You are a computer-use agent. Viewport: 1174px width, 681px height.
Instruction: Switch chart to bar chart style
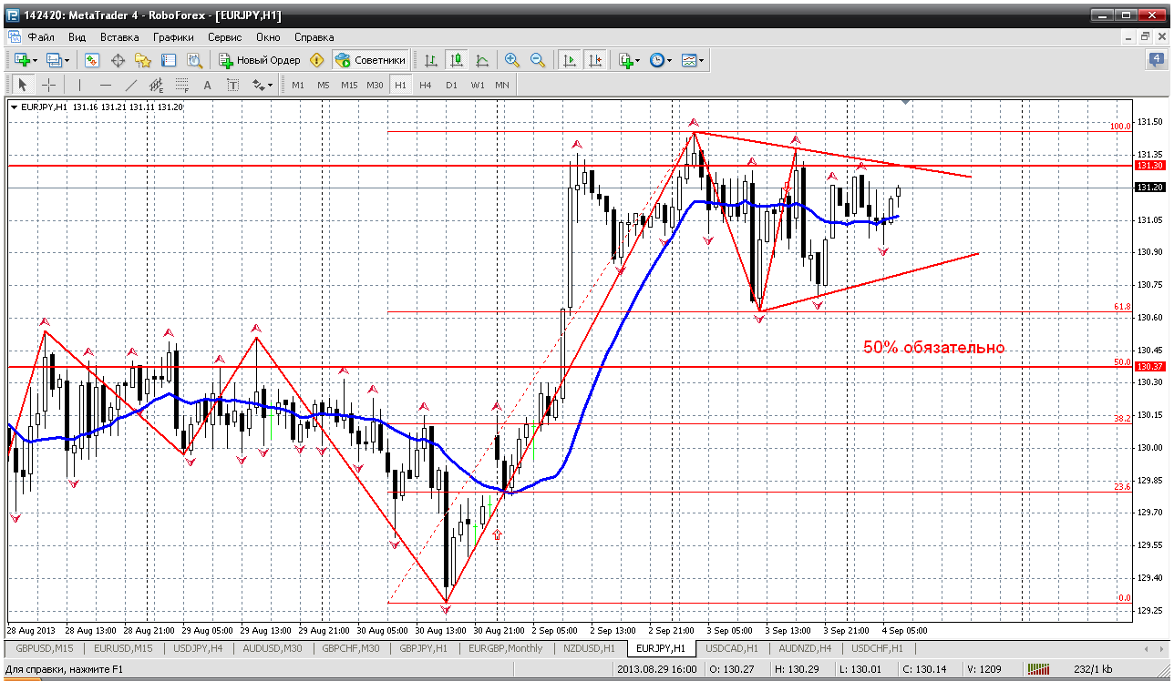coord(431,60)
